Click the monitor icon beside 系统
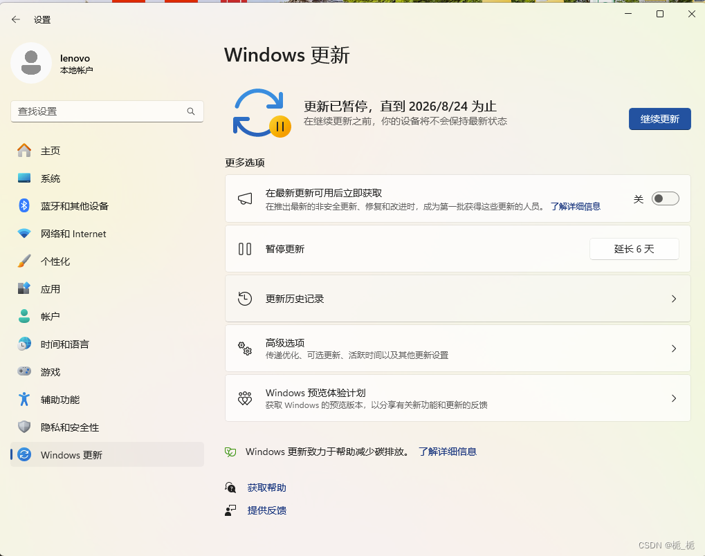Screen dimensions: 705x556 coord(24,178)
